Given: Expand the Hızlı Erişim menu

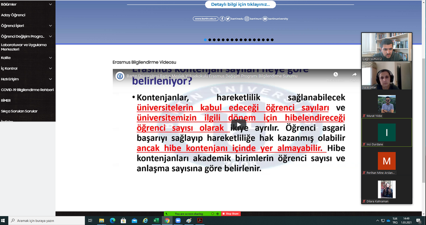Looking at the screenshot, I should tap(50, 79).
